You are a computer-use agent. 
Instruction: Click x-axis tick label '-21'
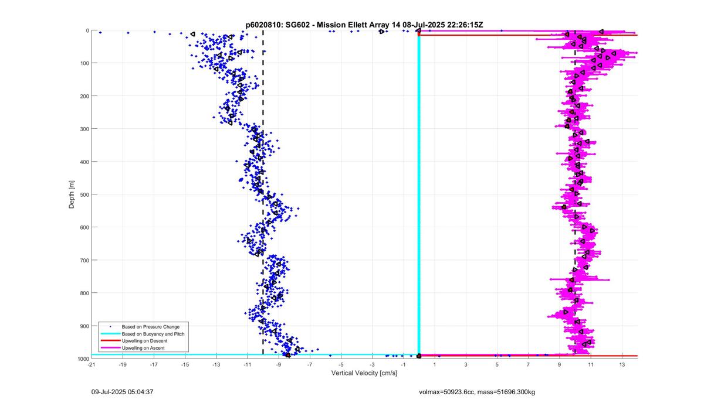pyautogui.click(x=92, y=364)
